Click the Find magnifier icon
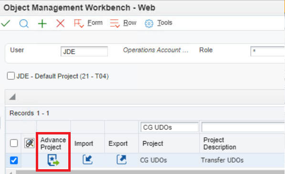Screen dimensions: 285x174 [24, 23]
